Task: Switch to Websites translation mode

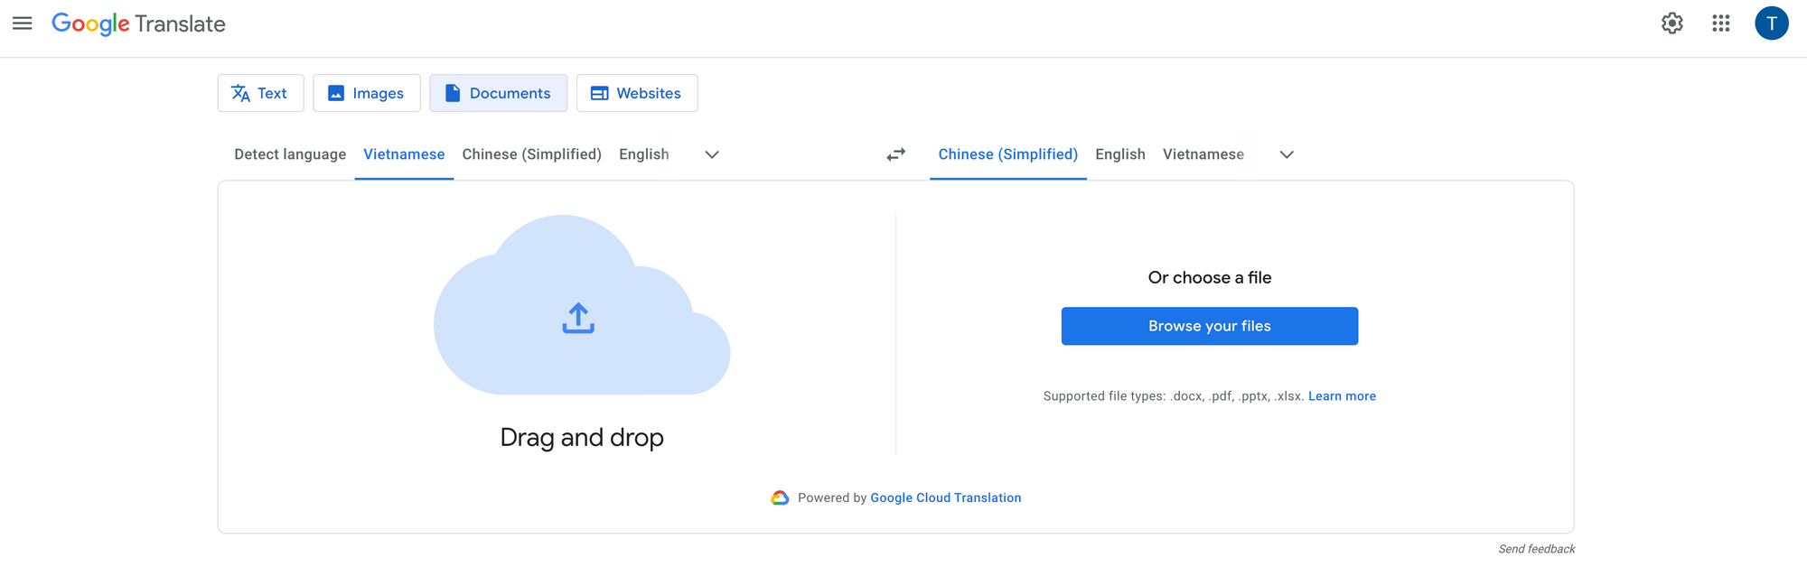Action: tap(637, 93)
